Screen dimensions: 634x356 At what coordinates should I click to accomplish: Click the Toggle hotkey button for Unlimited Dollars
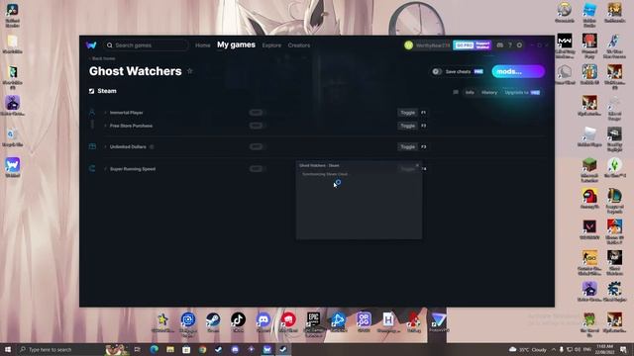[x=407, y=146]
